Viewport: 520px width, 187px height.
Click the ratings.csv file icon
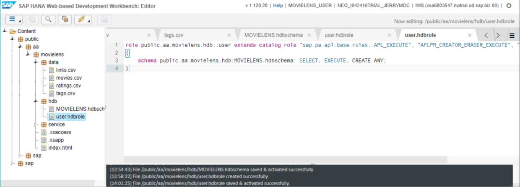pos(52,86)
